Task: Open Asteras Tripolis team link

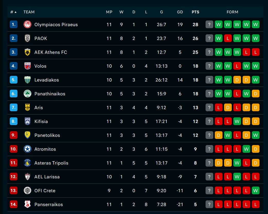Action: (51, 163)
